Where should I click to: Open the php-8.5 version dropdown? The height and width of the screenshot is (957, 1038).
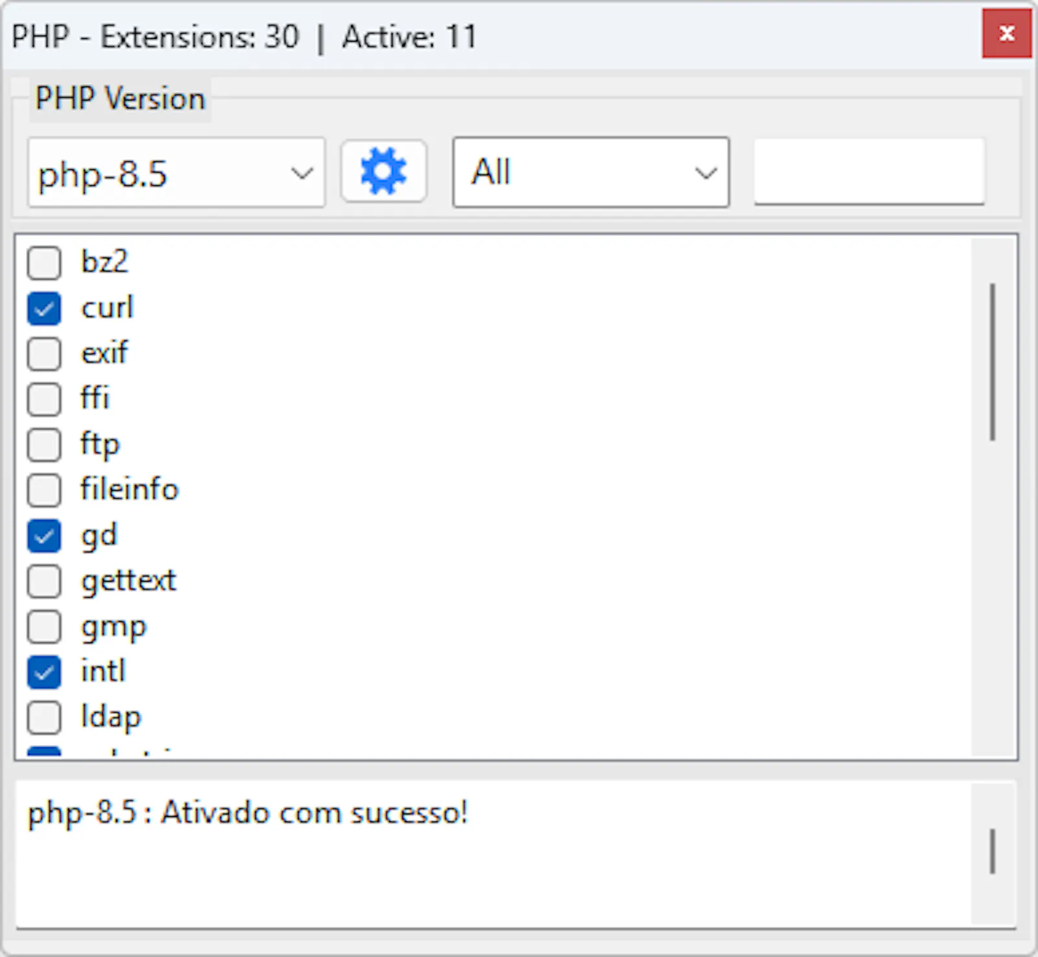point(176,172)
